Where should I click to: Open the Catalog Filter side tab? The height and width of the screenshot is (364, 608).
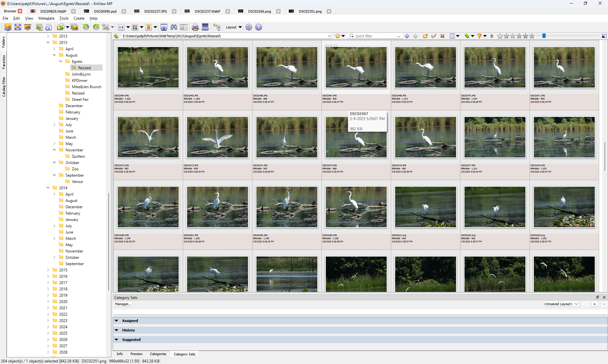click(x=3, y=87)
